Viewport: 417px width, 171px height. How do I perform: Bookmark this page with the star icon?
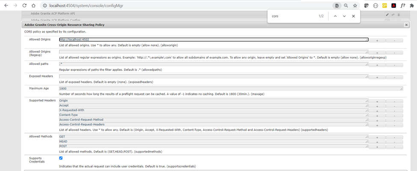tap(355, 5)
